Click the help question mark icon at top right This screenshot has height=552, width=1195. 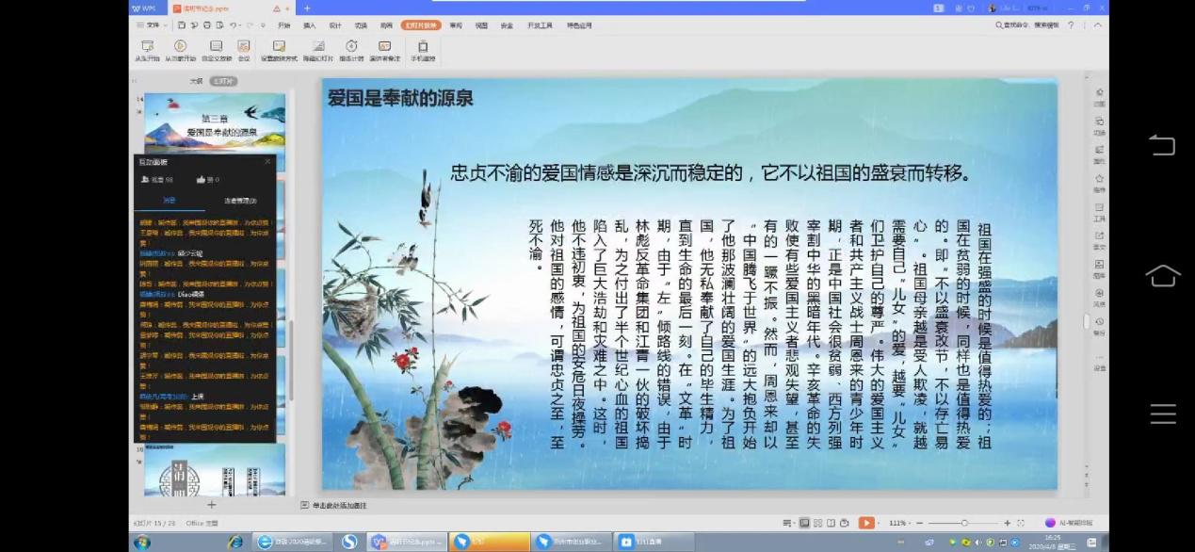click(x=1071, y=25)
